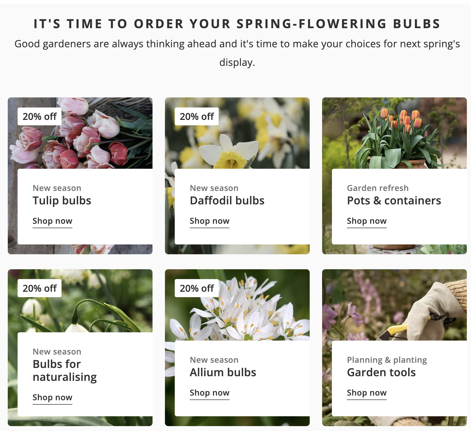Click Shop now under Bulbs for naturalising

tap(52, 397)
